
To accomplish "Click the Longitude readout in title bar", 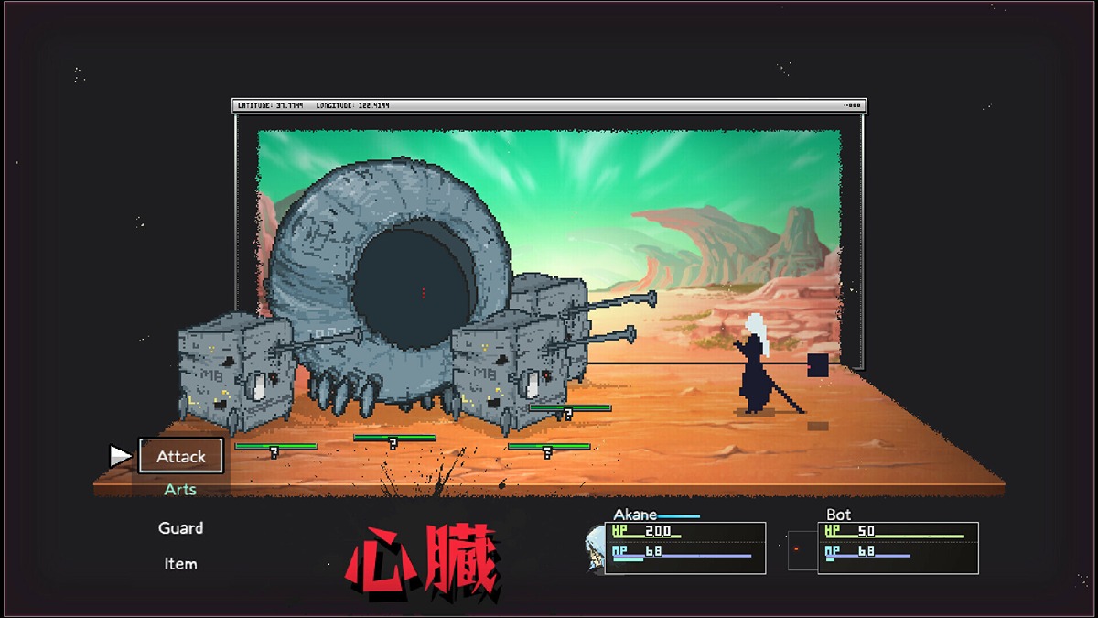I will (x=352, y=106).
